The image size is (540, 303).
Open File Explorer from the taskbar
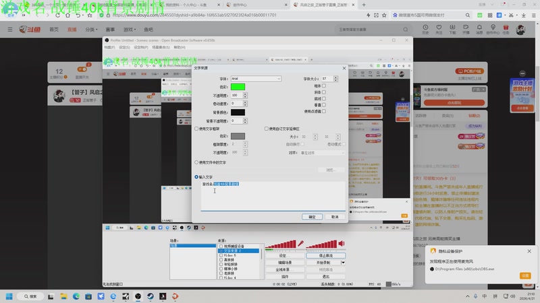pyautogui.click(x=63, y=296)
